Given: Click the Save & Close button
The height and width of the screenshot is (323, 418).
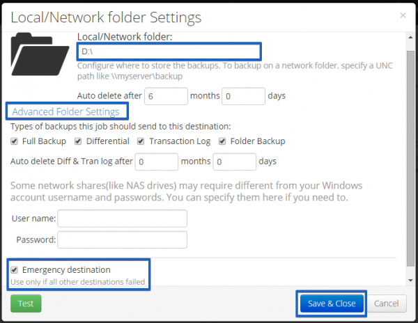Looking at the screenshot, I should click(x=332, y=304).
